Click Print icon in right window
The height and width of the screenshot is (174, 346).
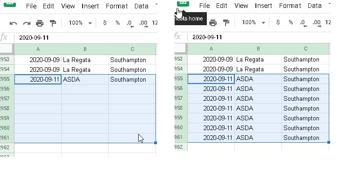[x=213, y=23]
